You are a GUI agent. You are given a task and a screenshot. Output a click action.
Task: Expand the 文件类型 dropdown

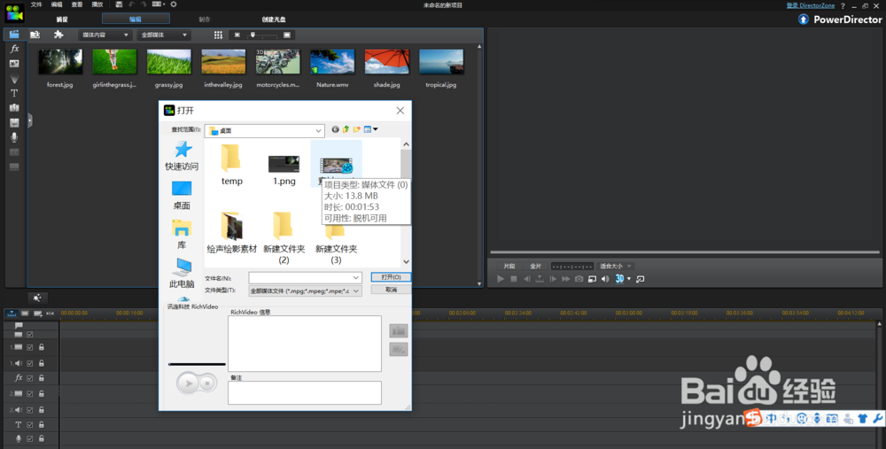[x=355, y=290]
